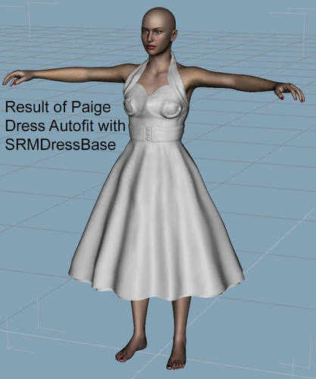Click the "Dress Autofit with" text line
The height and width of the screenshot is (379, 316).
pos(65,126)
